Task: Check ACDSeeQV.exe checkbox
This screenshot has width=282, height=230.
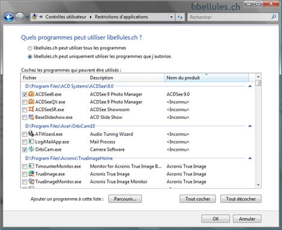Action: [25, 102]
